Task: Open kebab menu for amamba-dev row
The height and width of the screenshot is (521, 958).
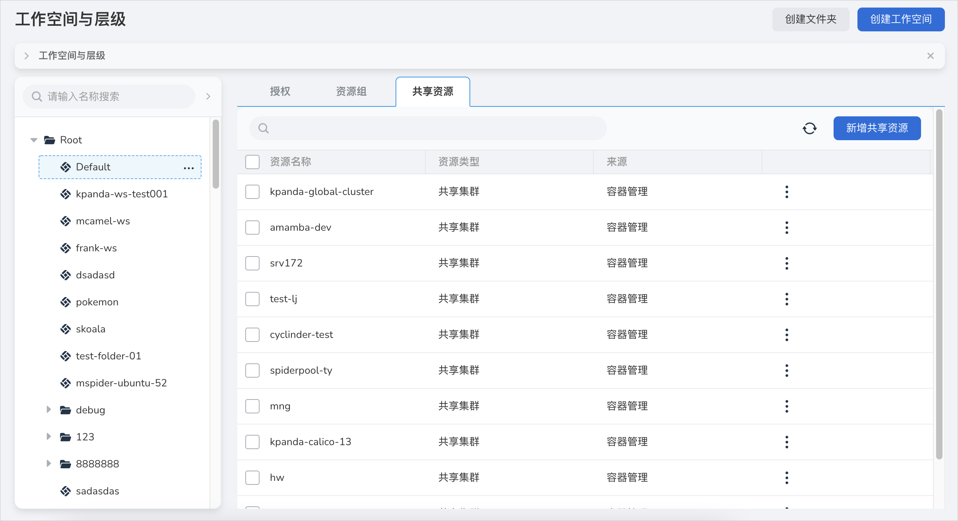Action: point(787,228)
